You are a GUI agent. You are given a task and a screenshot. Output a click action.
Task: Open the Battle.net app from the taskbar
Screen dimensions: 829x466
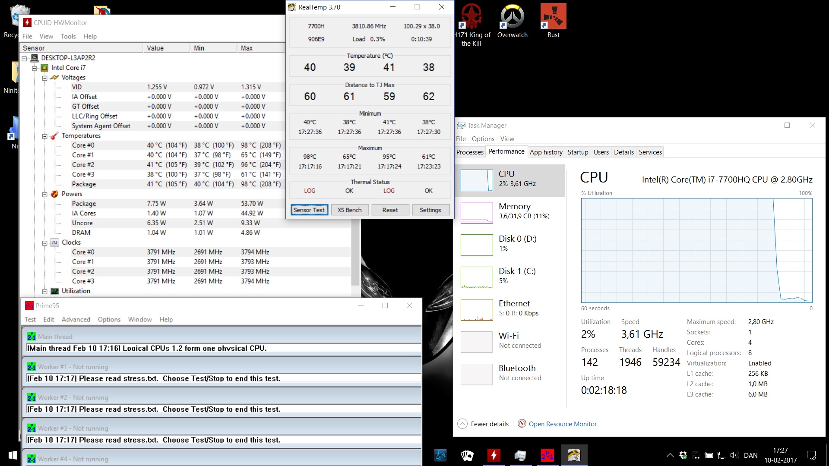pyautogui.click(x=440, y=455)
